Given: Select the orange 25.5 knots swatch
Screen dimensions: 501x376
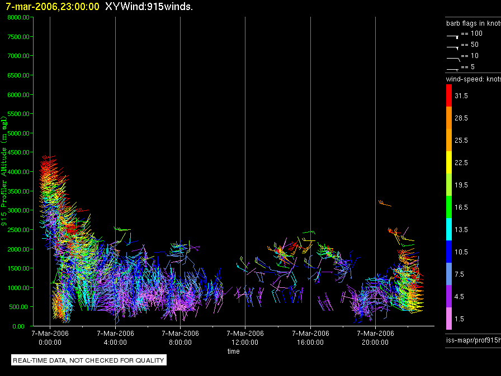Looking at the screenshot, I should click(x=449, y=140).
